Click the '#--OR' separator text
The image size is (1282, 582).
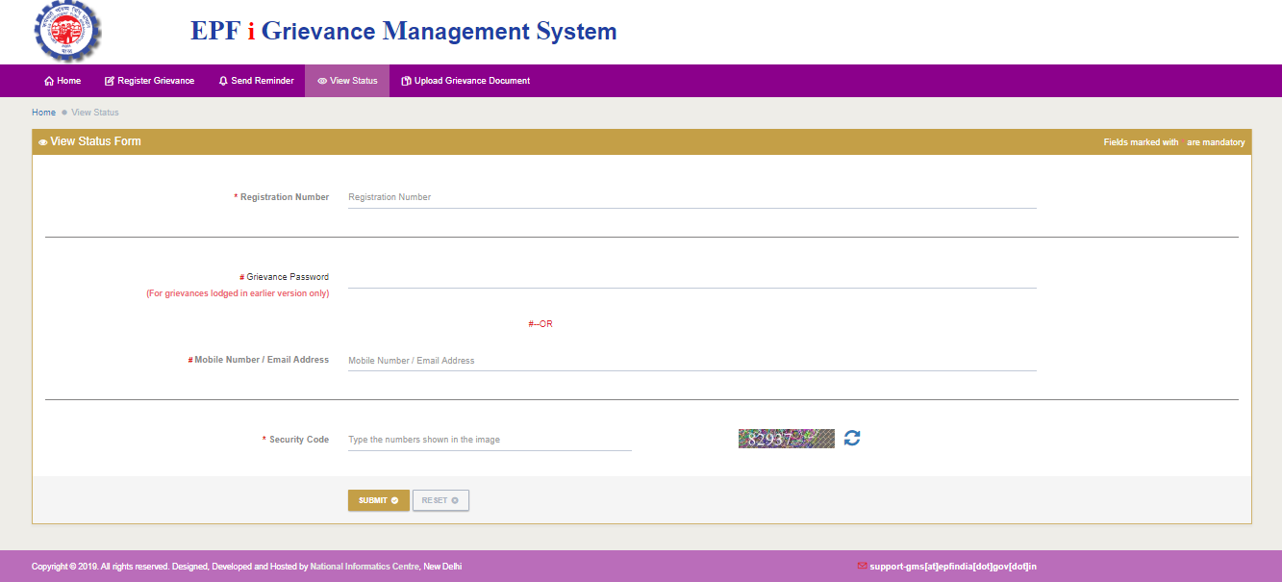click(x=540, y=324)
